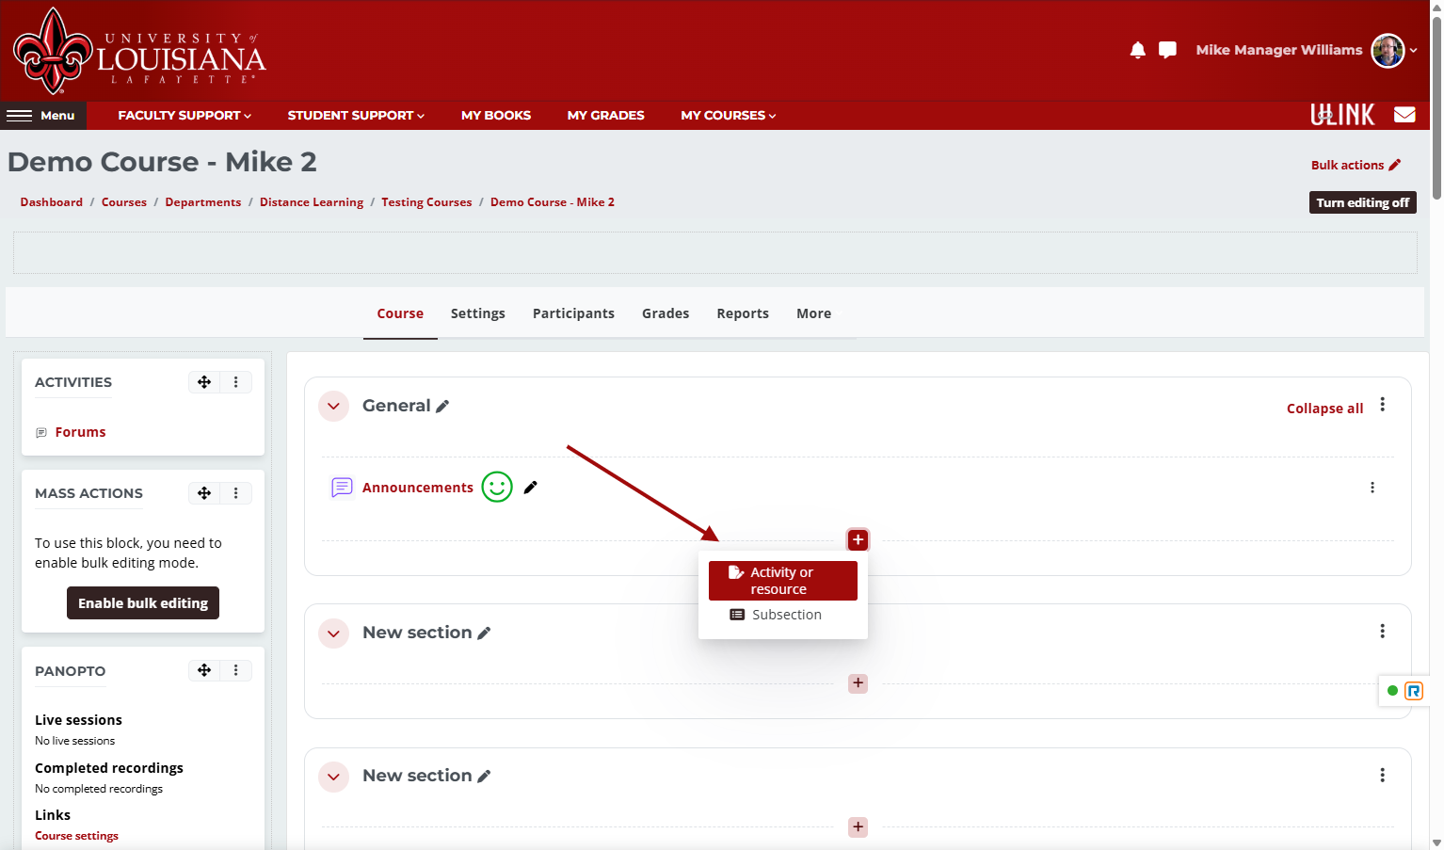Move the Panopto block with the move icon
This screenshot has height=850, width=1444.
204,670
